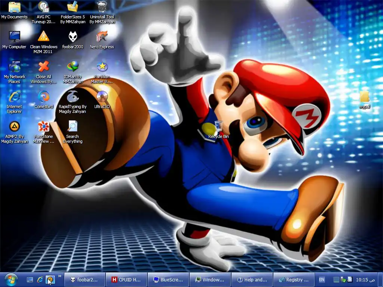
Task: Activate the BlueScre... taskbar button
Action: pos(168,280)
